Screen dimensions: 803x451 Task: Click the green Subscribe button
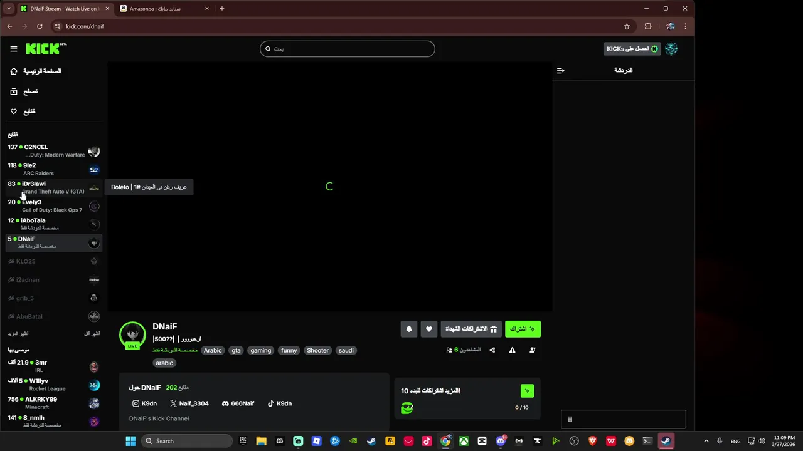[523, 329]
